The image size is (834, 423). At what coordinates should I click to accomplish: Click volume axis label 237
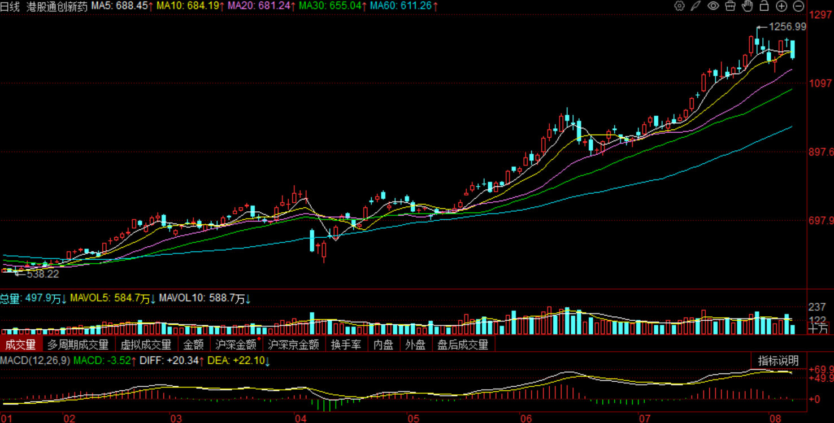818,307
